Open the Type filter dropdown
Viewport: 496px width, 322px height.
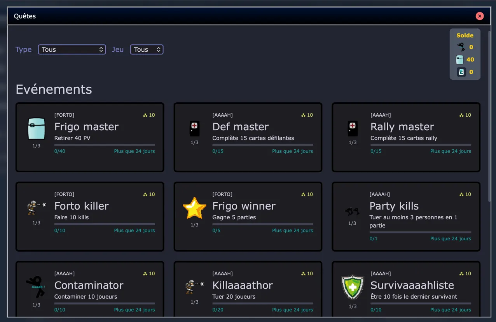72,49
